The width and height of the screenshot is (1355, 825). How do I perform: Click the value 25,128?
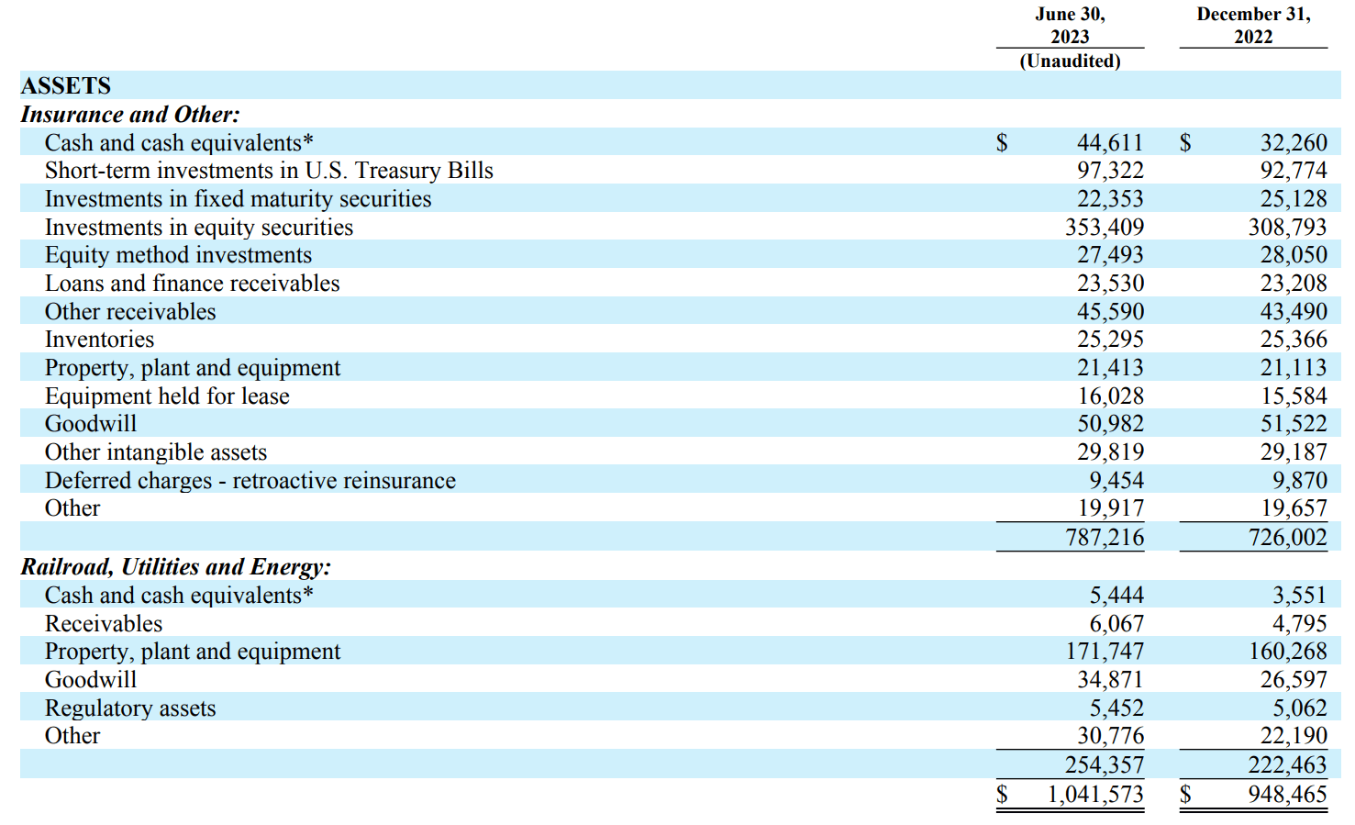pyautogui.click(x=1294, y=199)
